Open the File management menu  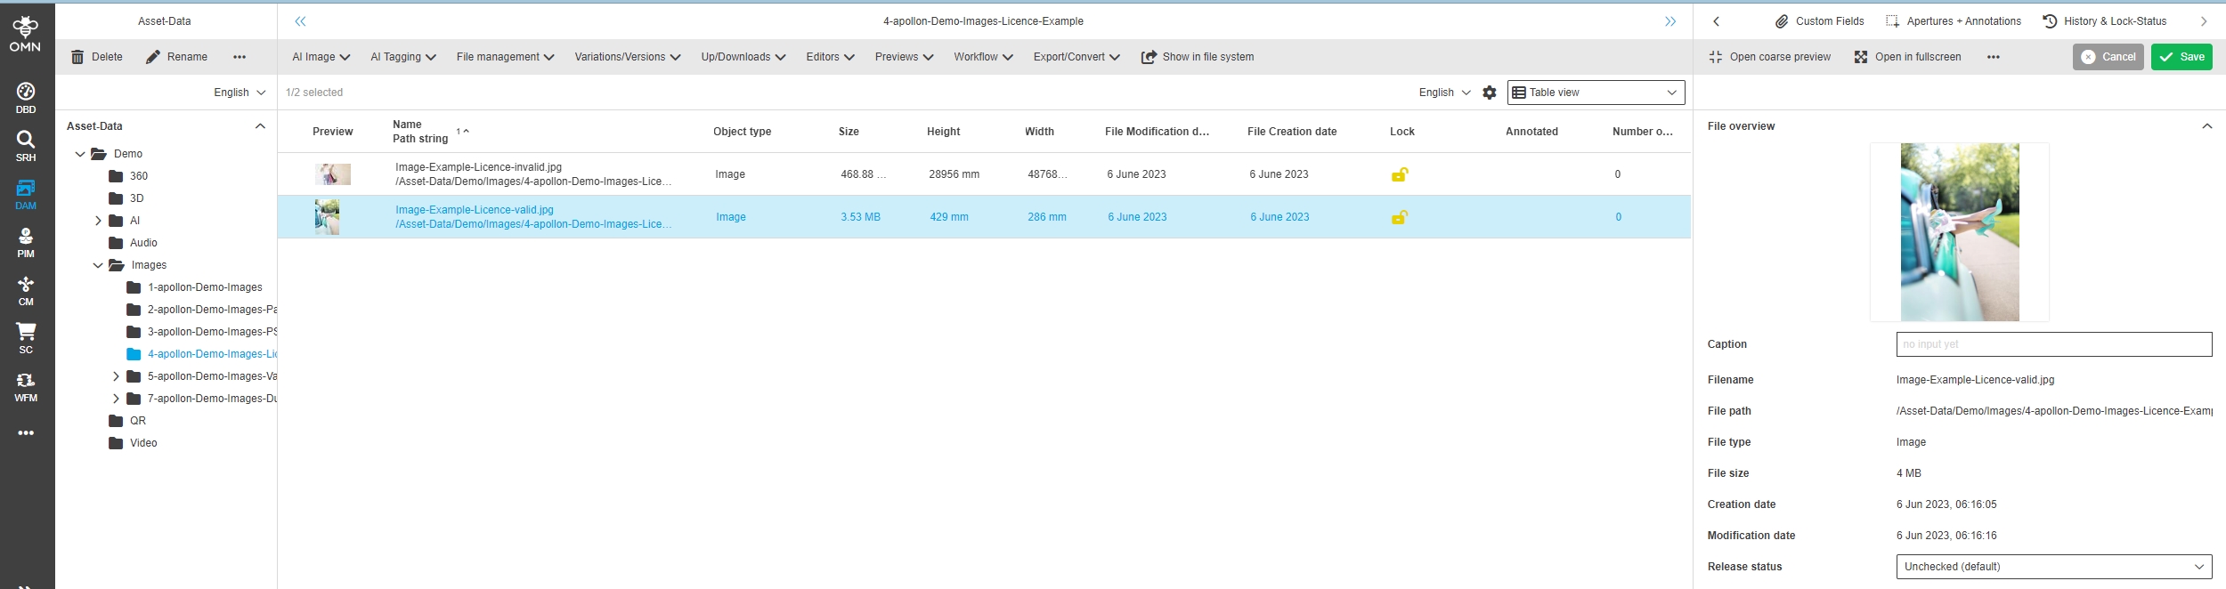[505, 57]
